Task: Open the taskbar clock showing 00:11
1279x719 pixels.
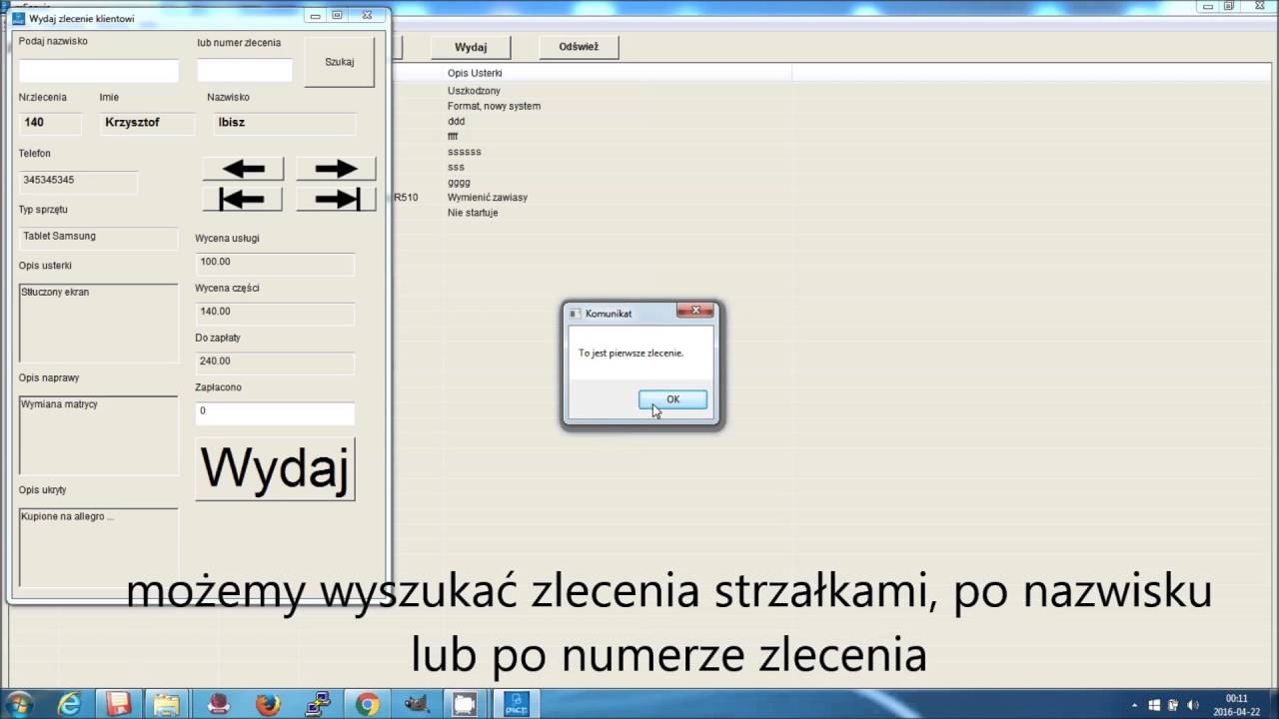Action: point(1236,705)
